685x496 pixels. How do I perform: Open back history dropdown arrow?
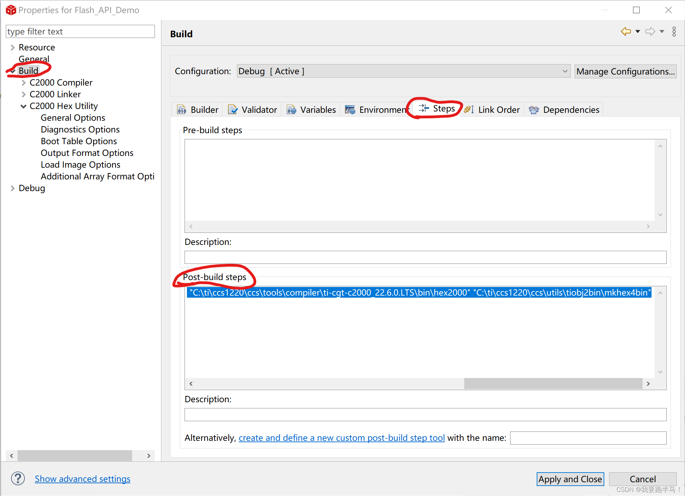click(x=638, y=31)
